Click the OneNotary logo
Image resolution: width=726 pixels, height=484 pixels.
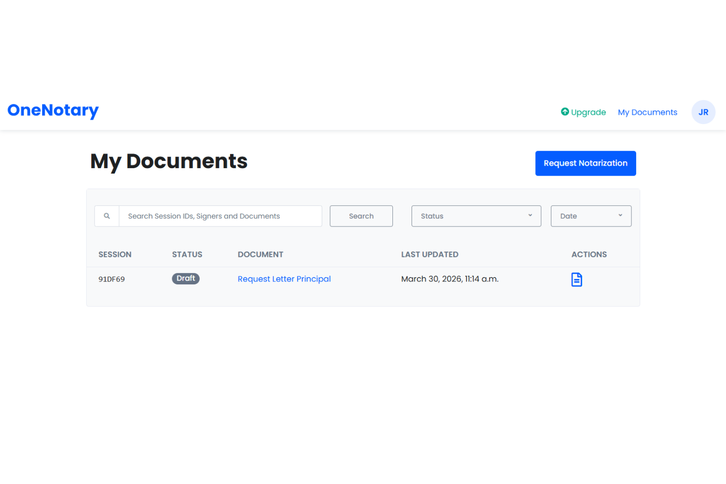(52, 111)
